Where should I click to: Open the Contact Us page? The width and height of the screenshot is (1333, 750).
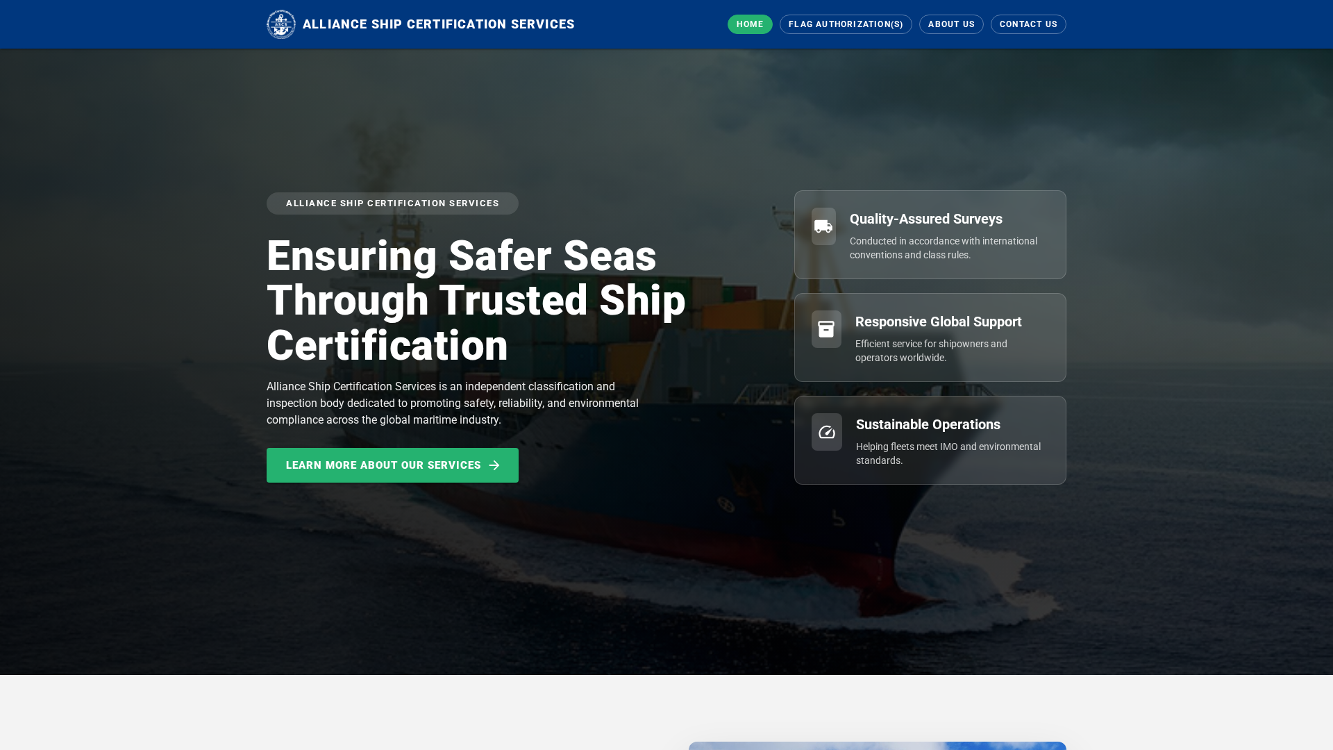tap(1028, 24)
